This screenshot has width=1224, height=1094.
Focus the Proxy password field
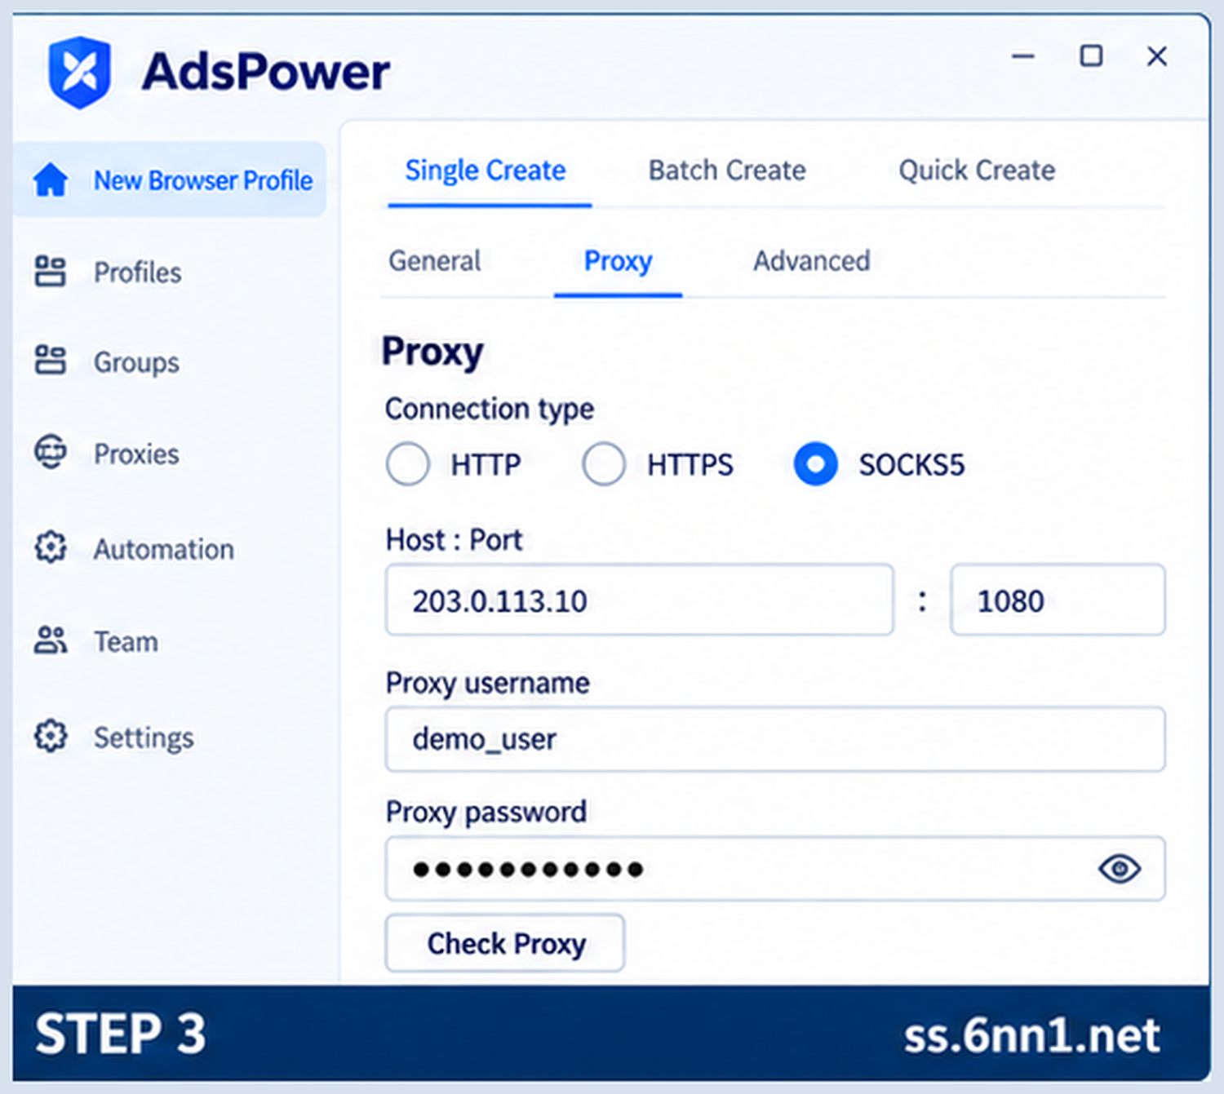click(775, 869)
